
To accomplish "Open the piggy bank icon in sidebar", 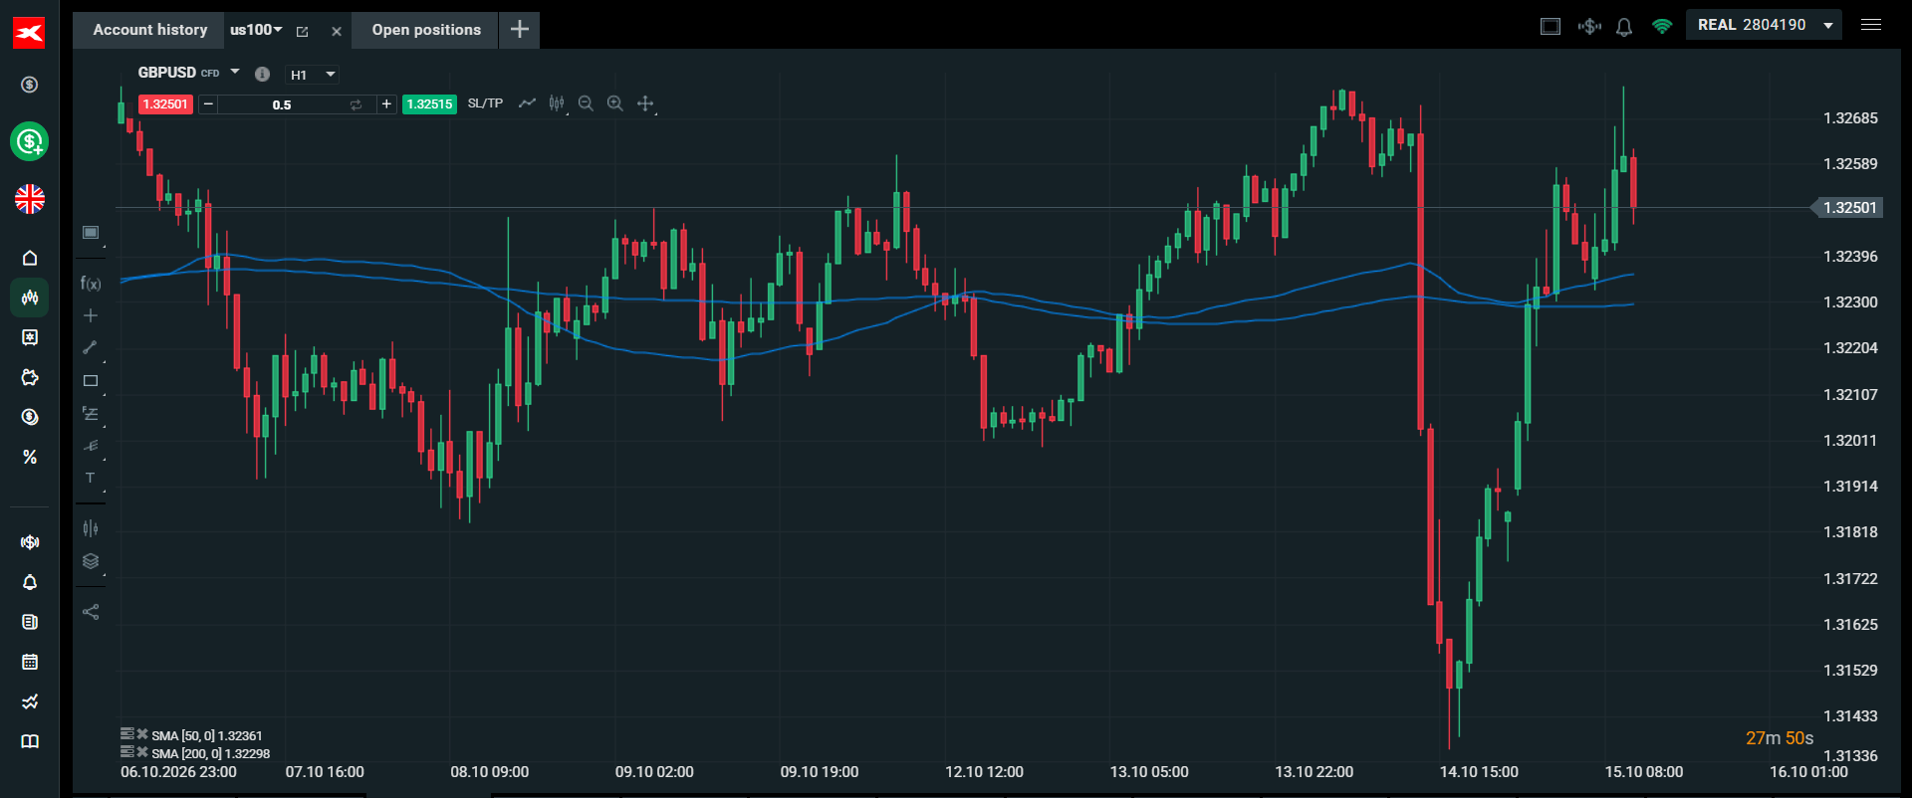I will click(30, 377).
